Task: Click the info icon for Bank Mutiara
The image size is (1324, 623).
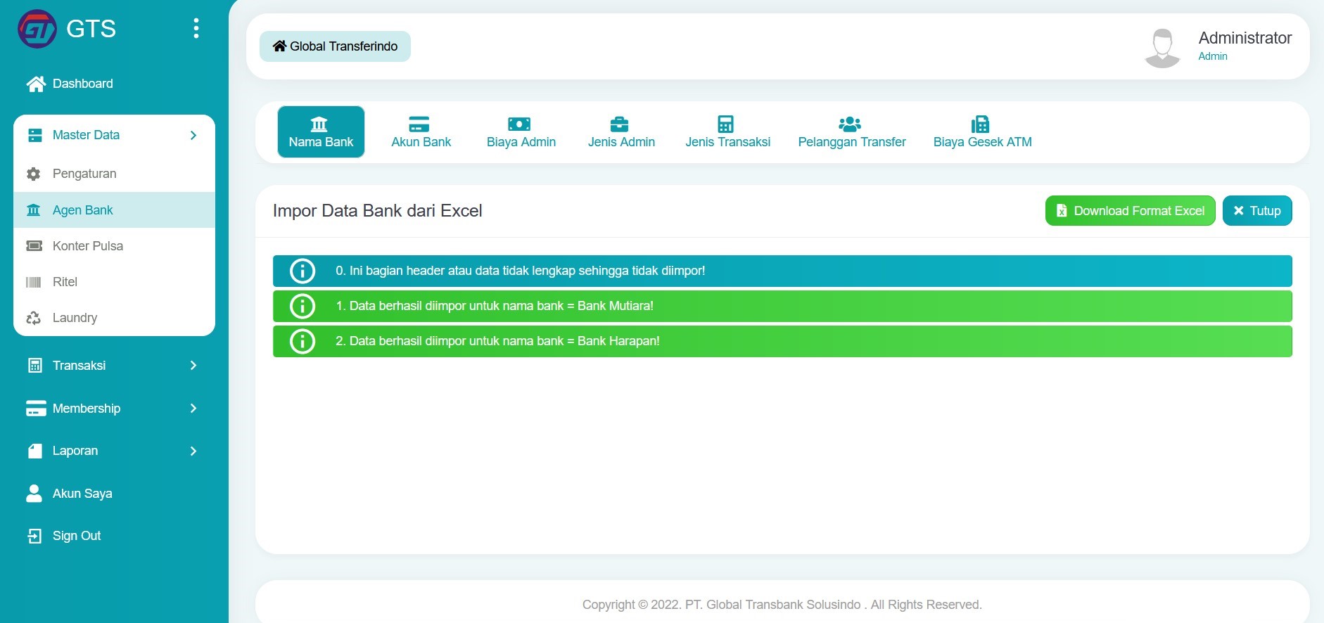Action: [303, 306]
